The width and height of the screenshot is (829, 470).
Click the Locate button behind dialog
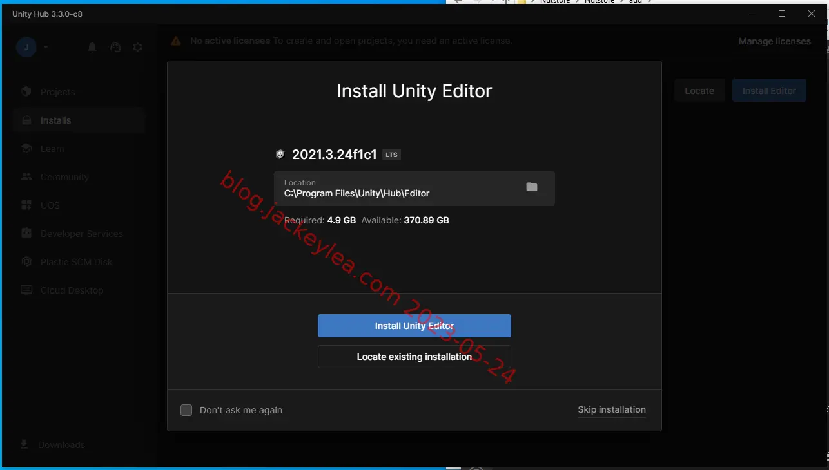pyautogui.click(x=699, y=91)
